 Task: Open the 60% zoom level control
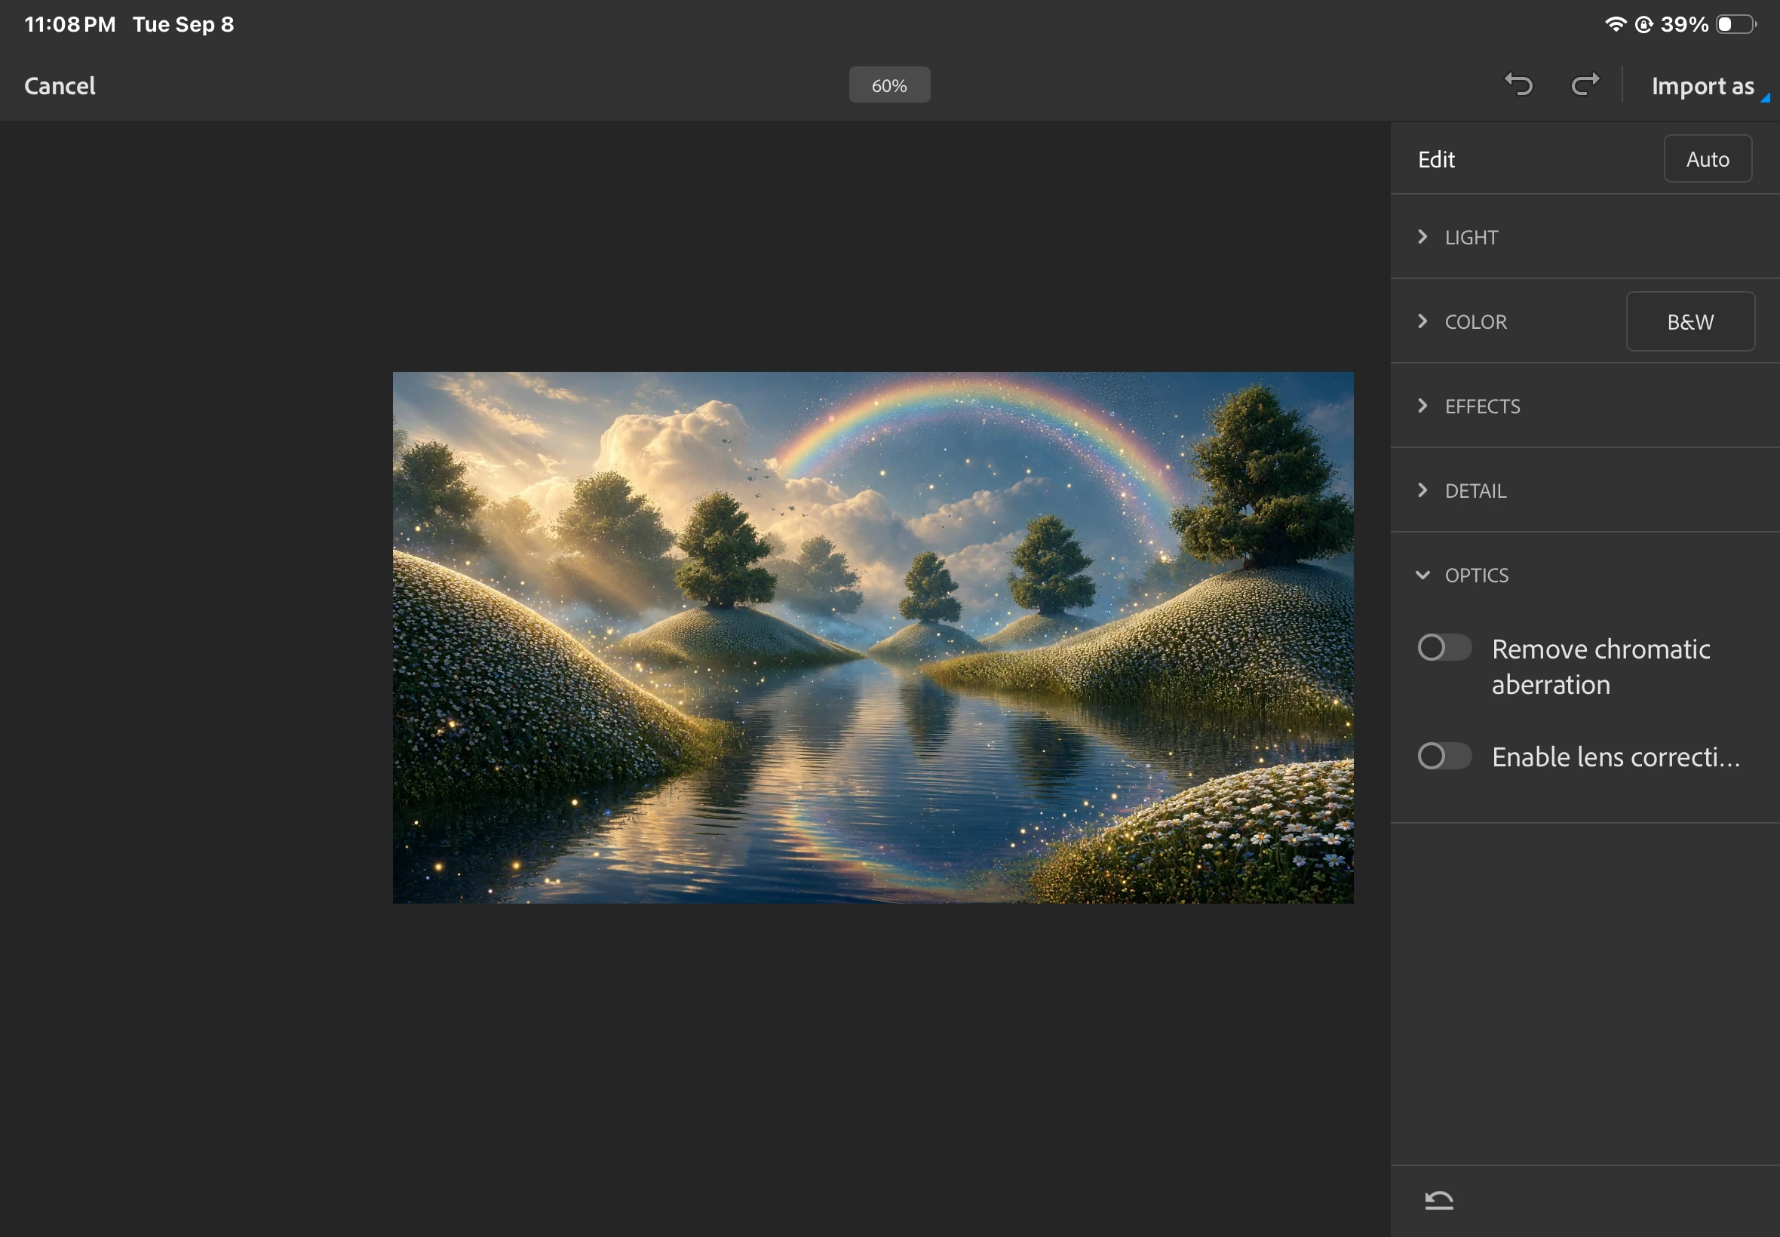[x=888, y=85]
